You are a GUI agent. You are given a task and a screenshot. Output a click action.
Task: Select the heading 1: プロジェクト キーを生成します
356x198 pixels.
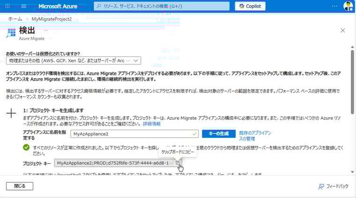point(53,110)
